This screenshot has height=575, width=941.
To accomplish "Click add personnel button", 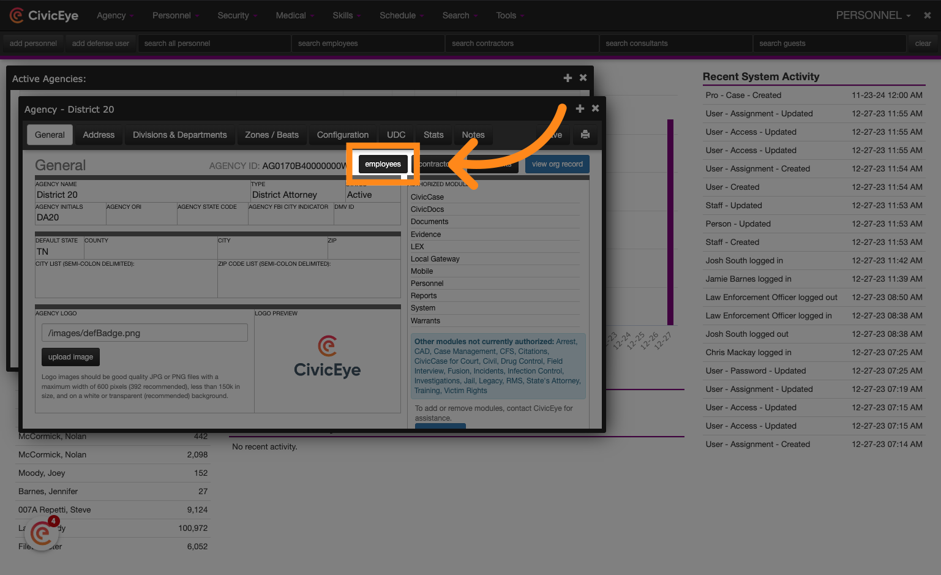I will coord(33,43).
